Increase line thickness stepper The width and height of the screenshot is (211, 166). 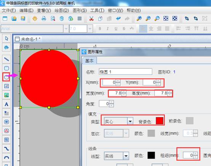(195, 153)
